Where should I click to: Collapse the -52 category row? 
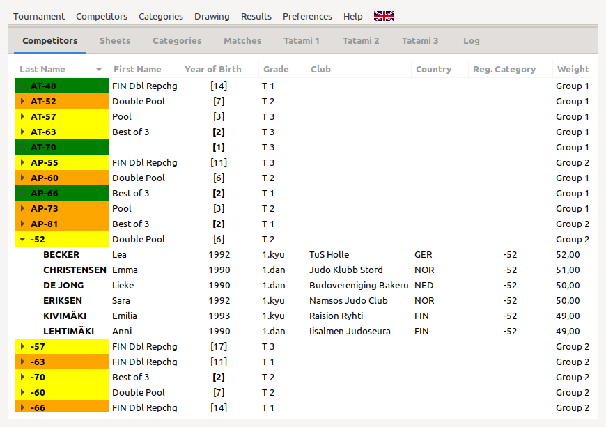(x=23, y=240)
